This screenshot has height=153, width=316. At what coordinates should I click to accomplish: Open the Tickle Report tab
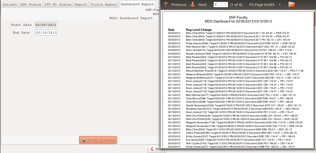(104, 4)
